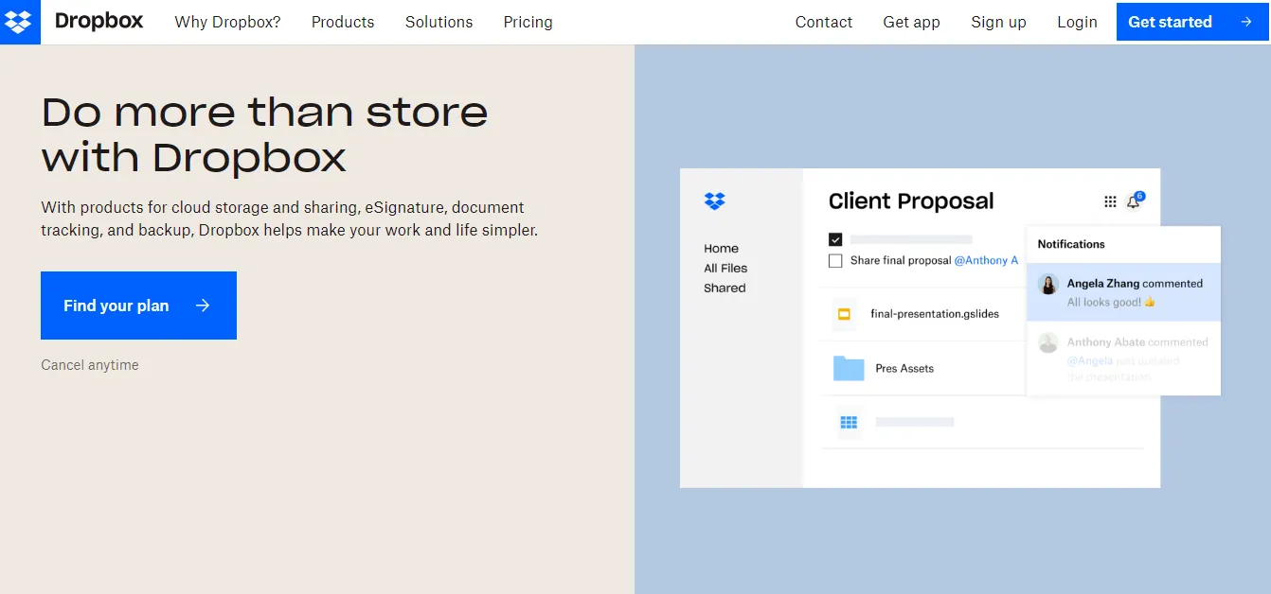Click the arrow in Get started button

point(1246,22)
